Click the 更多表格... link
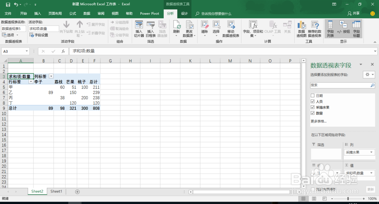The height and width of the screenshot is (204, 379). click(318, 121)
